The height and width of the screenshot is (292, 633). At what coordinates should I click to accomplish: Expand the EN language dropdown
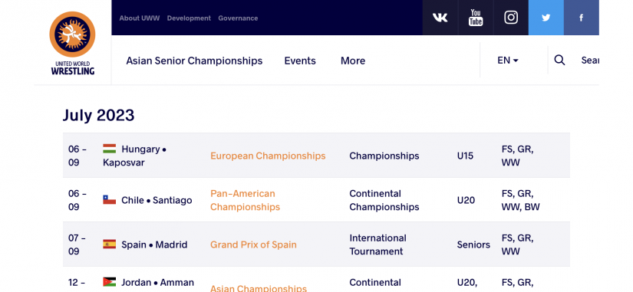pyautogui.click(x=508, y=61)
